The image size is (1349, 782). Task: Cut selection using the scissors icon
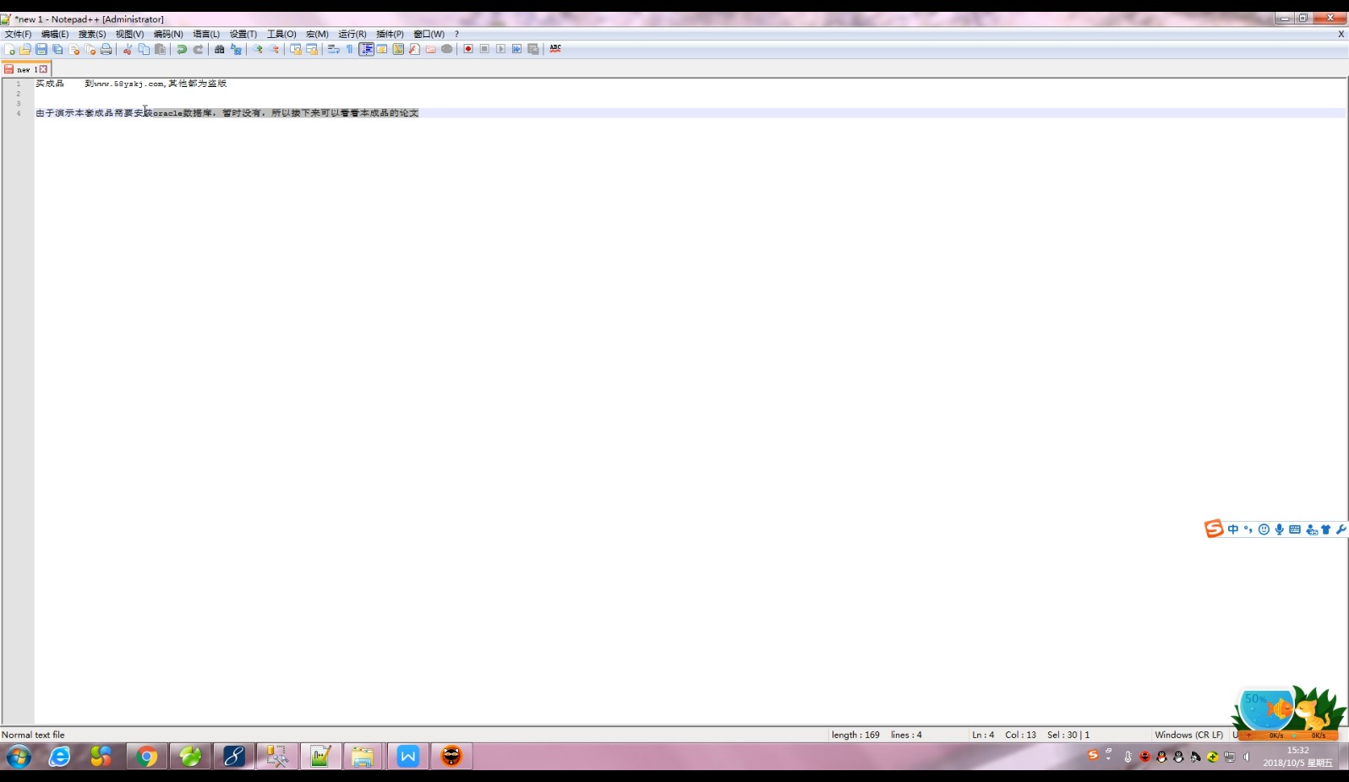pos(128,49)
